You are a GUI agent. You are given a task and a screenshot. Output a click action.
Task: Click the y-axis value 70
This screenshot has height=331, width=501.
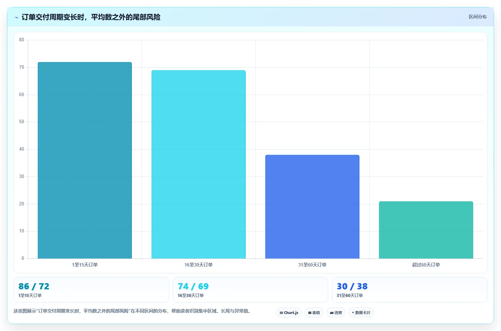click(22, 67)
